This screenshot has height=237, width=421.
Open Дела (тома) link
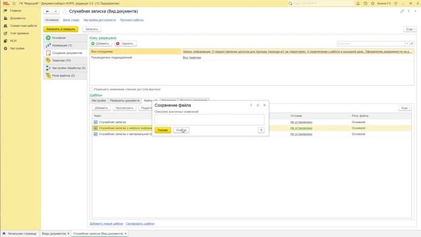click(x=71, y=20)
